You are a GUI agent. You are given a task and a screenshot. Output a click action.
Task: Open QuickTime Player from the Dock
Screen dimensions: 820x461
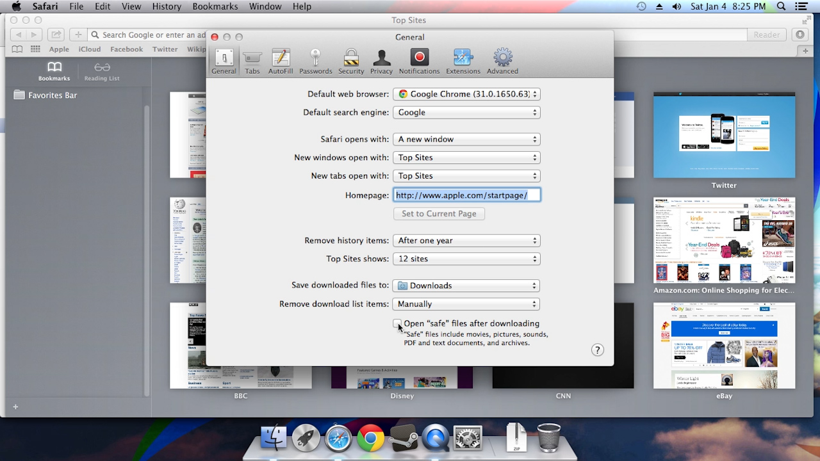tap(436, 438)
